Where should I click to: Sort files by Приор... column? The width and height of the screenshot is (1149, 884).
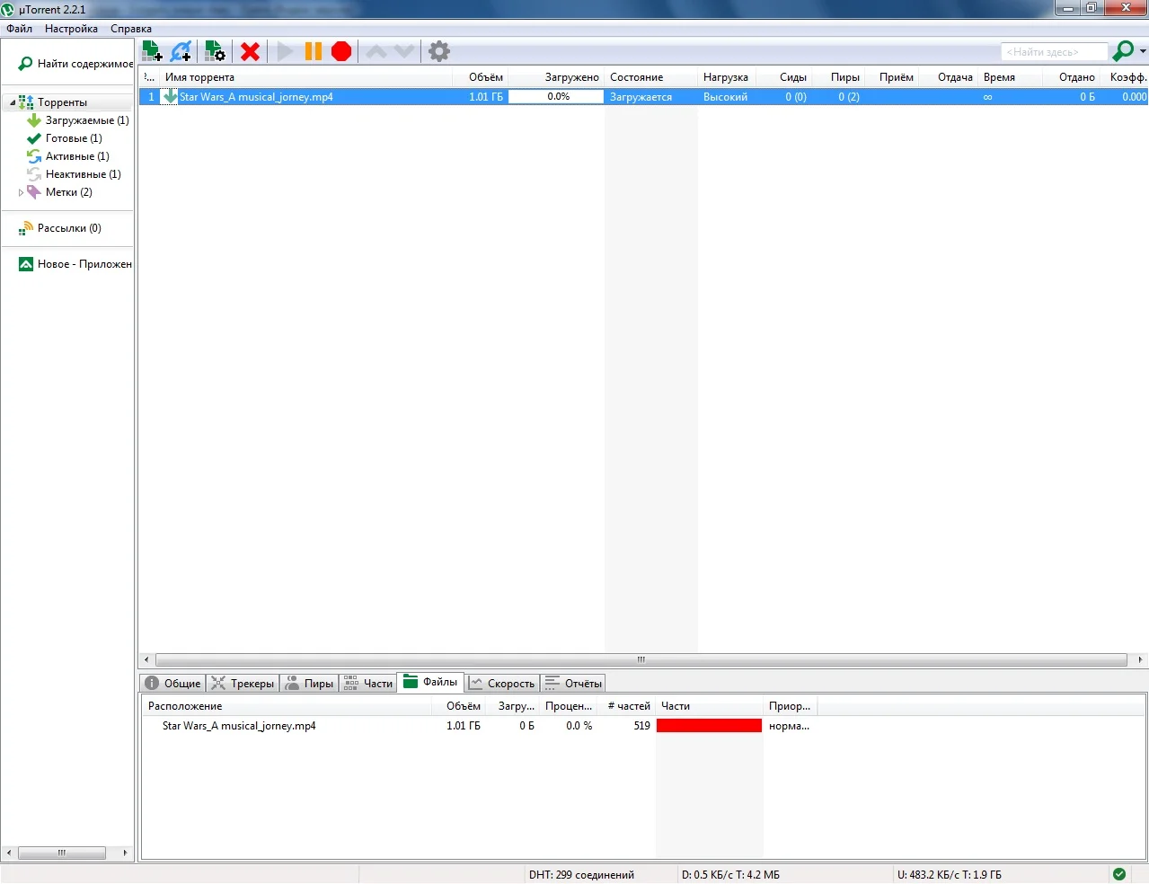[789, 706]
